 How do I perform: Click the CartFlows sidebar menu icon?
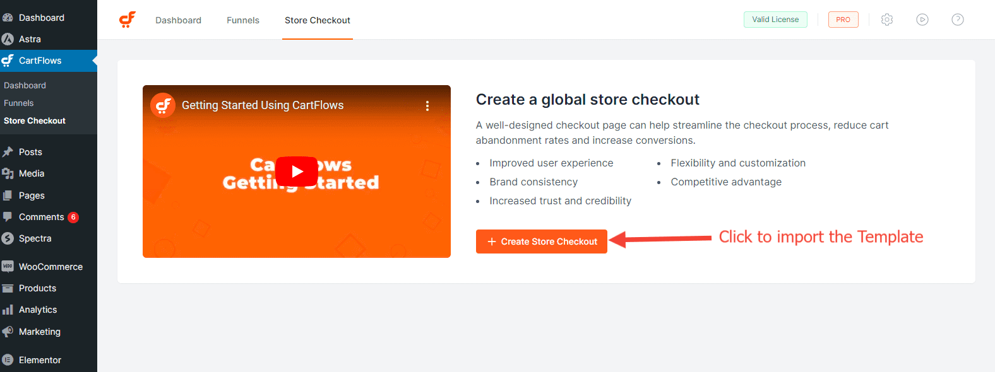[x=8, y=61]
